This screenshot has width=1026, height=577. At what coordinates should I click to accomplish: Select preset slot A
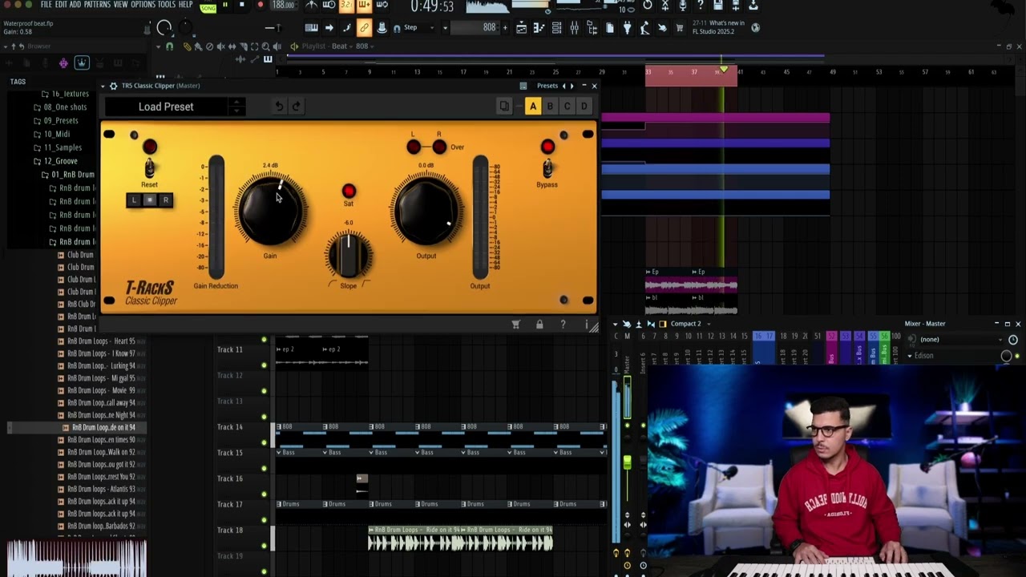pyautogui.click(x=533, y=107)
